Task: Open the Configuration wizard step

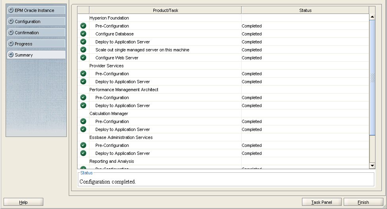Action: pyautogui.click(x=36, y=21)
